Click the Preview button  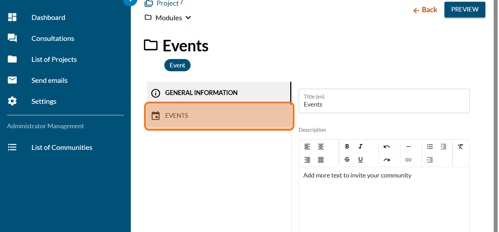[465, 9]
